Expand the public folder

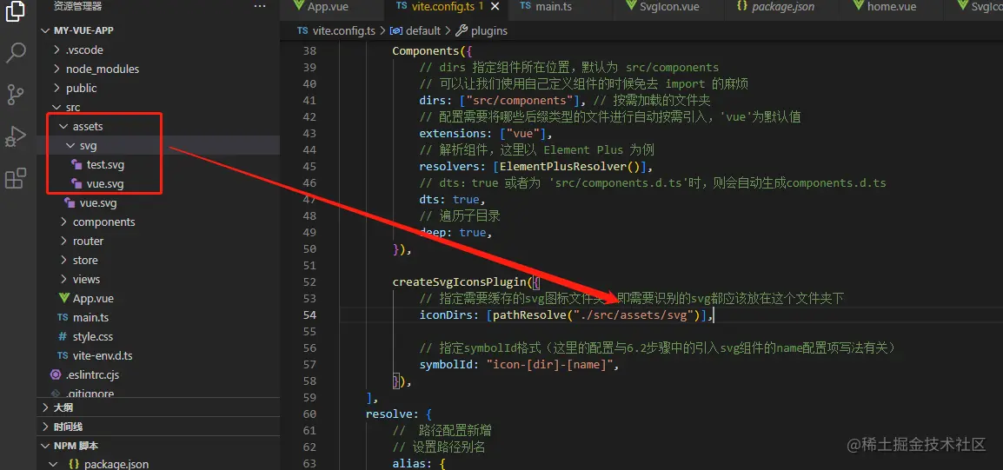click(x=158, y=89)
